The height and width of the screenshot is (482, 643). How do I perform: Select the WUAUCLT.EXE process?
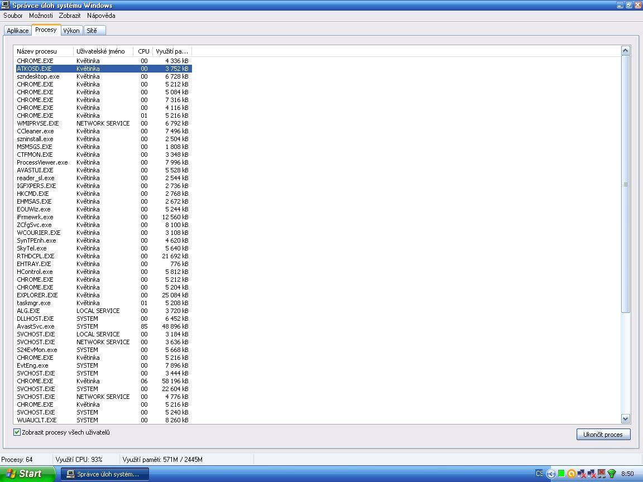coord(104,420)
